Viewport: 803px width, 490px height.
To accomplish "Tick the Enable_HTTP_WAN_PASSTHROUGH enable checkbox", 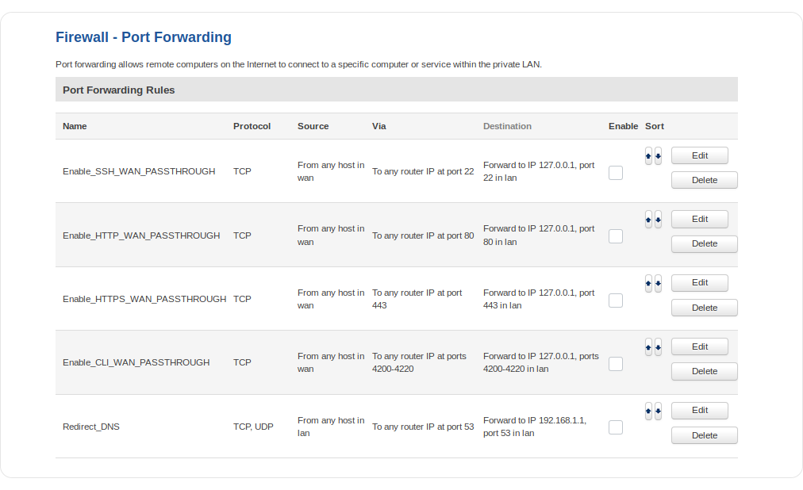I will pos(616,236).
